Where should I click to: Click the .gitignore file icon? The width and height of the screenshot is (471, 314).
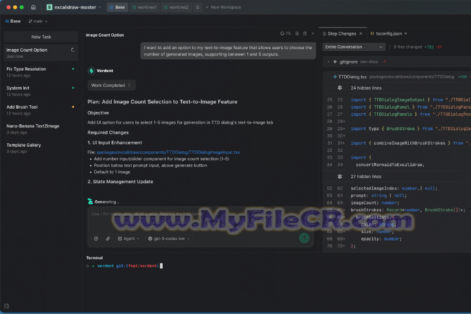pyautogui.click(x=335, y=61)
